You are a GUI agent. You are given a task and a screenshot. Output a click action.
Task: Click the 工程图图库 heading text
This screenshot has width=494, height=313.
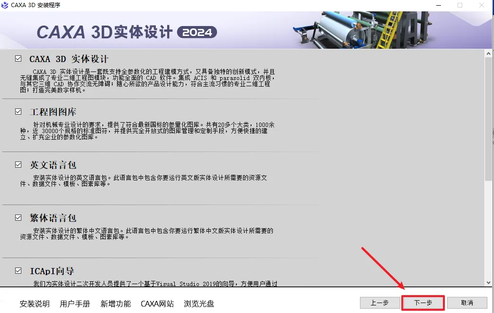(x=53, y=112)
